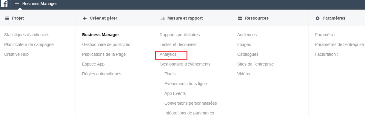Open Gestionnaire de publicités
This screenshot has width=365, height=118.
pyautogui.click(x=106, y=44)
